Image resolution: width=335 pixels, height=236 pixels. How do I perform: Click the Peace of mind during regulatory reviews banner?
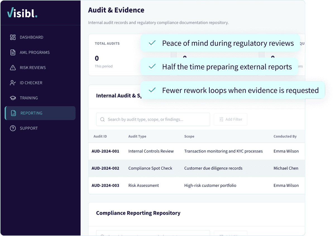(x=220, y=43)
